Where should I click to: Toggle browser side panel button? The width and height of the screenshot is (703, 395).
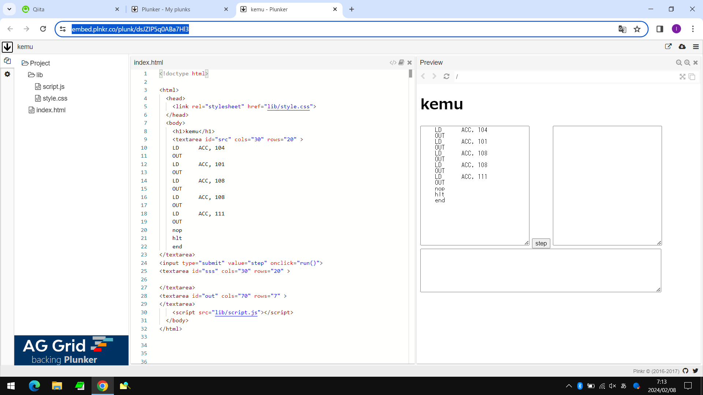click(x=660, y=29)
